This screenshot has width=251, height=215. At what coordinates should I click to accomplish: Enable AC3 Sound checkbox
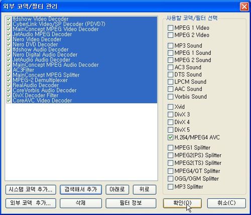pyautogui.click(x=170, y=67)
